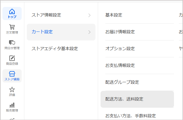This screenshot has width=183, height=120.
Task: Open the 評価 star icon
Action: 12,89
